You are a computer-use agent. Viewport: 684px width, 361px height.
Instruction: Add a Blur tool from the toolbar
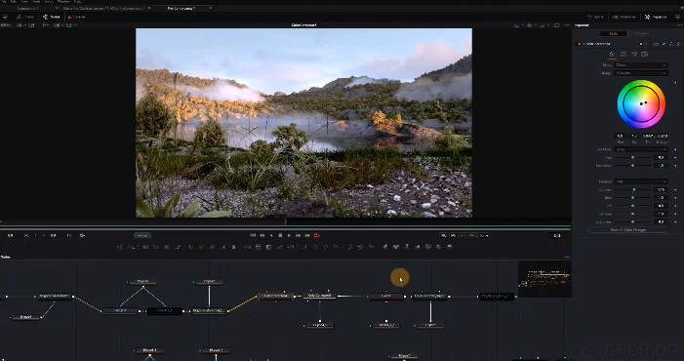[x=234, y=247]
